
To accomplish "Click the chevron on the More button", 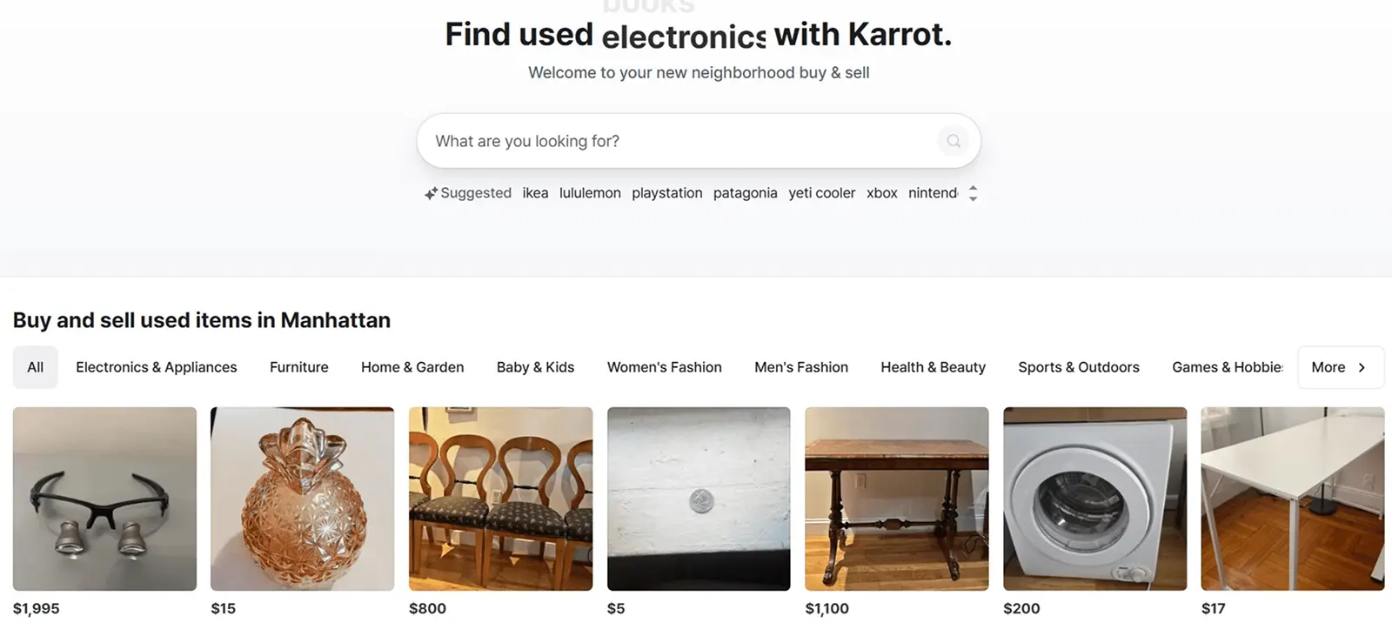I will (1360, 367).
